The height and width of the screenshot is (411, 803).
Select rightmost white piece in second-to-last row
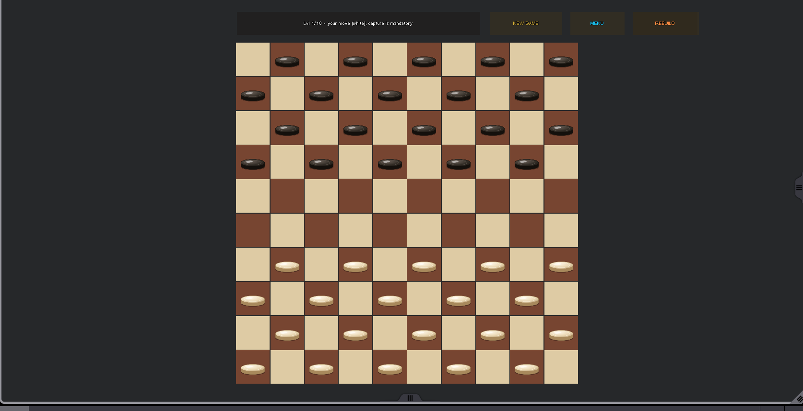tap(561, 335)
